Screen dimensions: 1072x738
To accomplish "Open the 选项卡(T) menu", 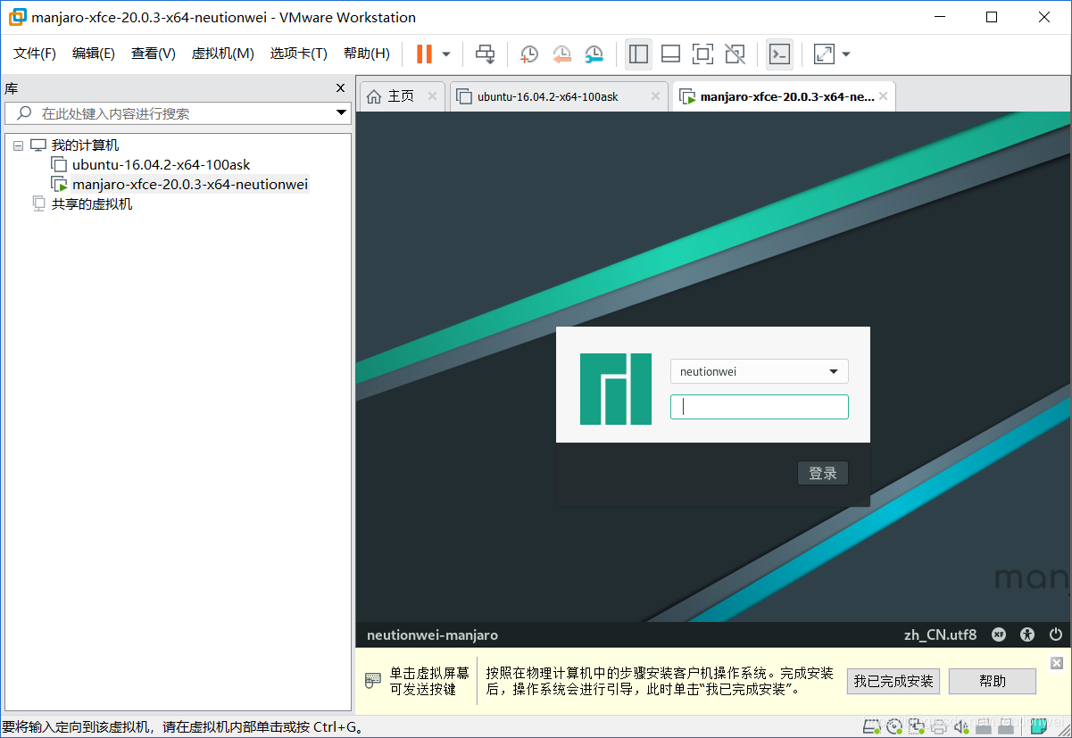I will [299, 54].
